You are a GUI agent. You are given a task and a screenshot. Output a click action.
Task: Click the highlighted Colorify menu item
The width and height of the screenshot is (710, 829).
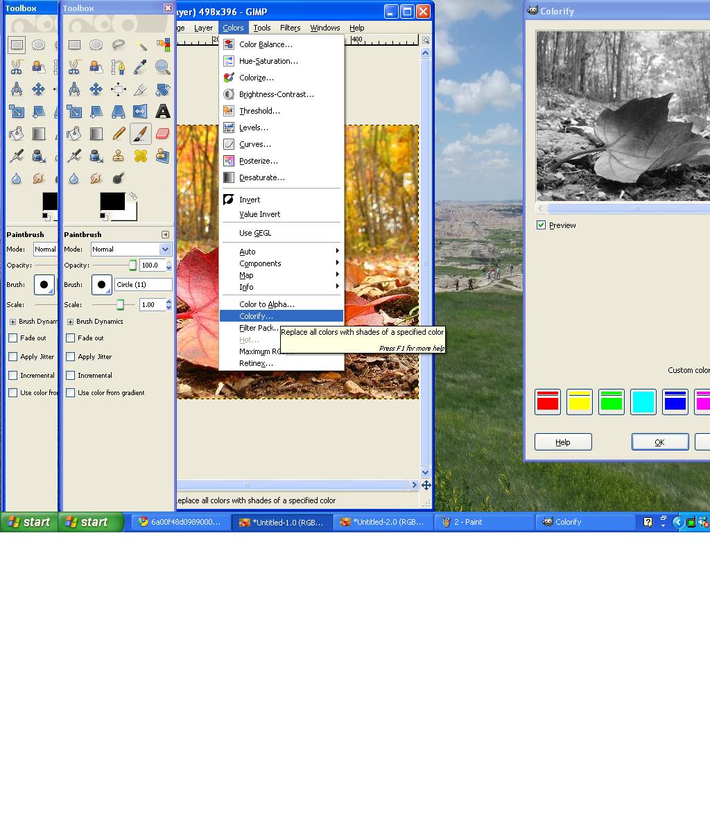(x=282, y=315)
